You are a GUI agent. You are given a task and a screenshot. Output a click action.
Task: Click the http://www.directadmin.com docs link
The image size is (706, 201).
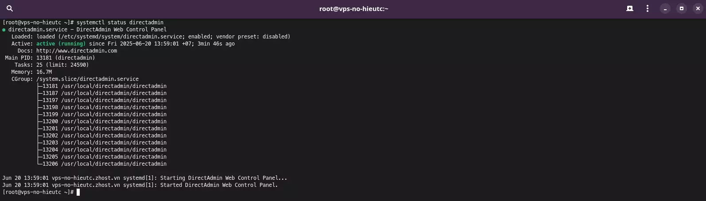click(x=77, y=51)
